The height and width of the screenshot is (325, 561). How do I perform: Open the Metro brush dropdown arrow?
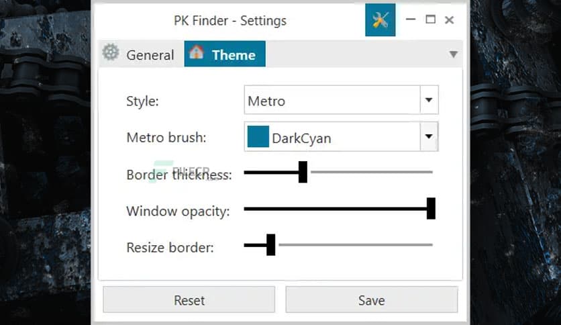tap(429, 137)
